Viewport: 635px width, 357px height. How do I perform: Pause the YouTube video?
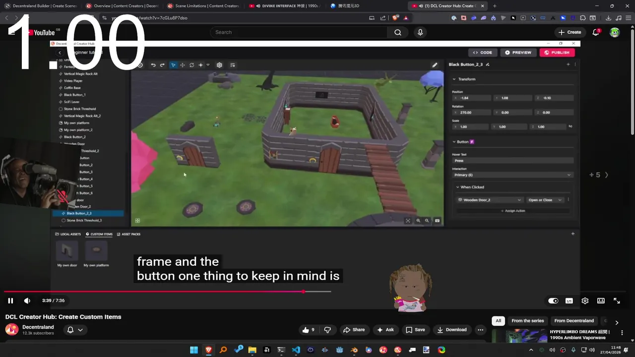pyautogui.click(x=10, y=300)
